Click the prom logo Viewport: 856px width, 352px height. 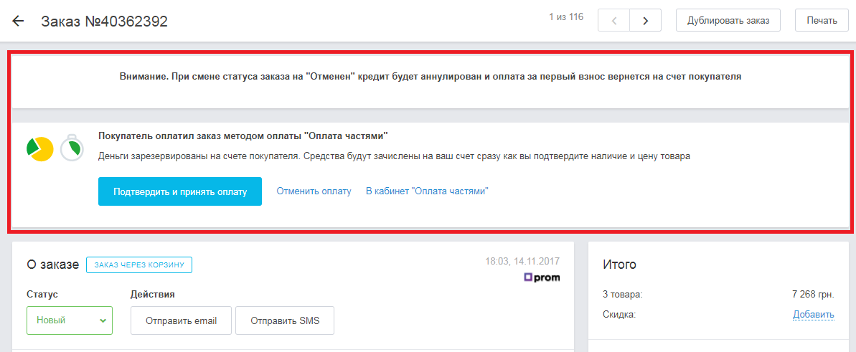click(x=542, y=277)
